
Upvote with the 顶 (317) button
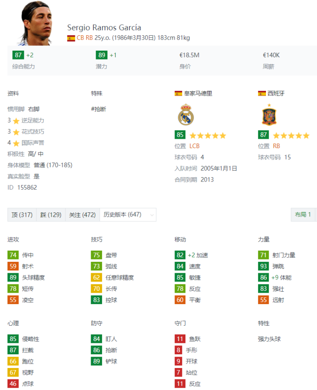click(x=22, y=215)
